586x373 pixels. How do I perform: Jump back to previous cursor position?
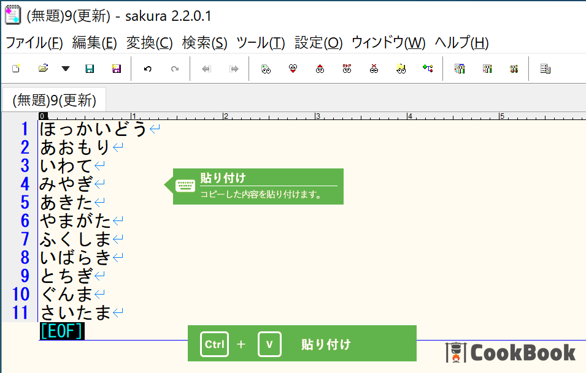point(206,69)
